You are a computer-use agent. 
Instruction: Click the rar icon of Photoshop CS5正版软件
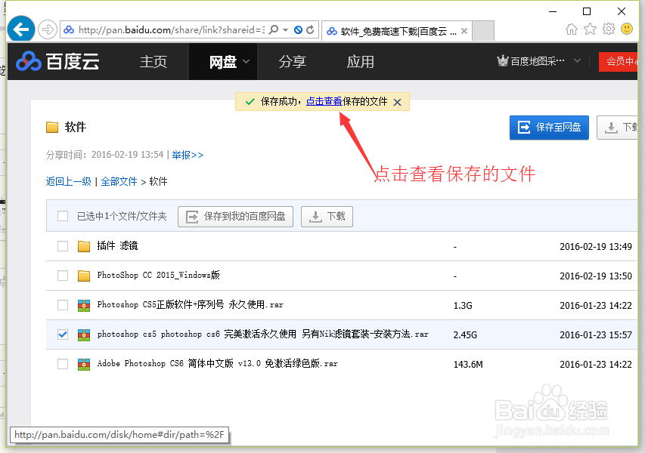point(84,305)
